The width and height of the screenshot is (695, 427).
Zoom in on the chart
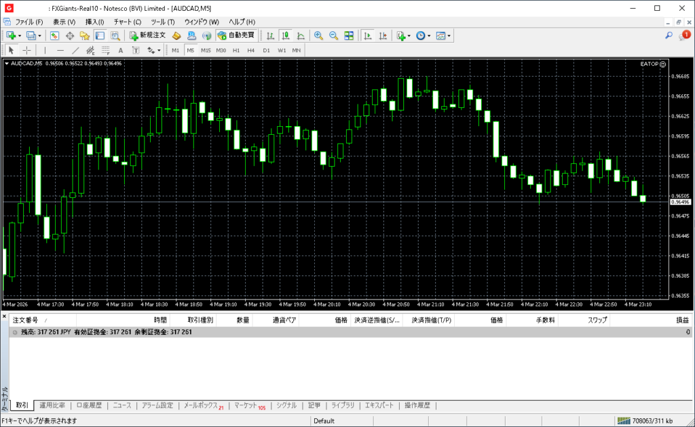tap(318, 35)
